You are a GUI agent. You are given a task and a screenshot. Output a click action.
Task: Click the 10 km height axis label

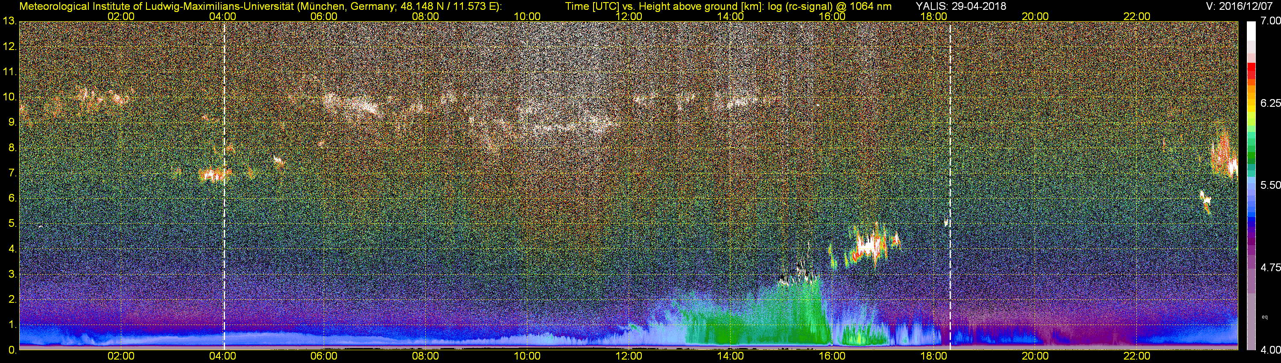pyautogui.click(x=9, y=97)
